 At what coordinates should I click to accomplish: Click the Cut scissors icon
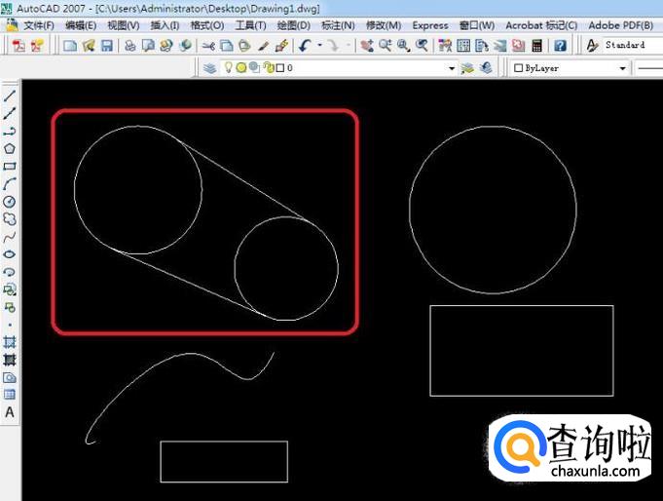208,45
